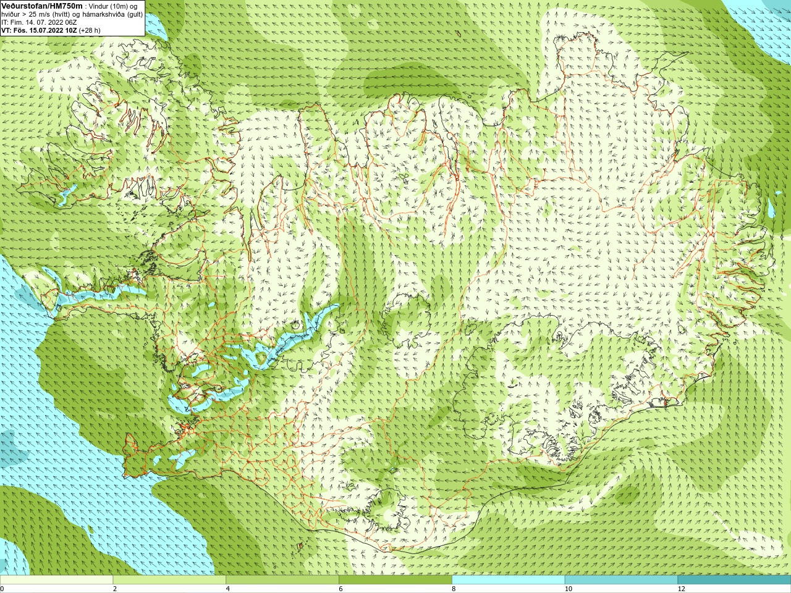The width and height of the screenshot is (791, 593).
Task: Select the medium green 4–6 m/s legend segment
Action: (282, 580)
